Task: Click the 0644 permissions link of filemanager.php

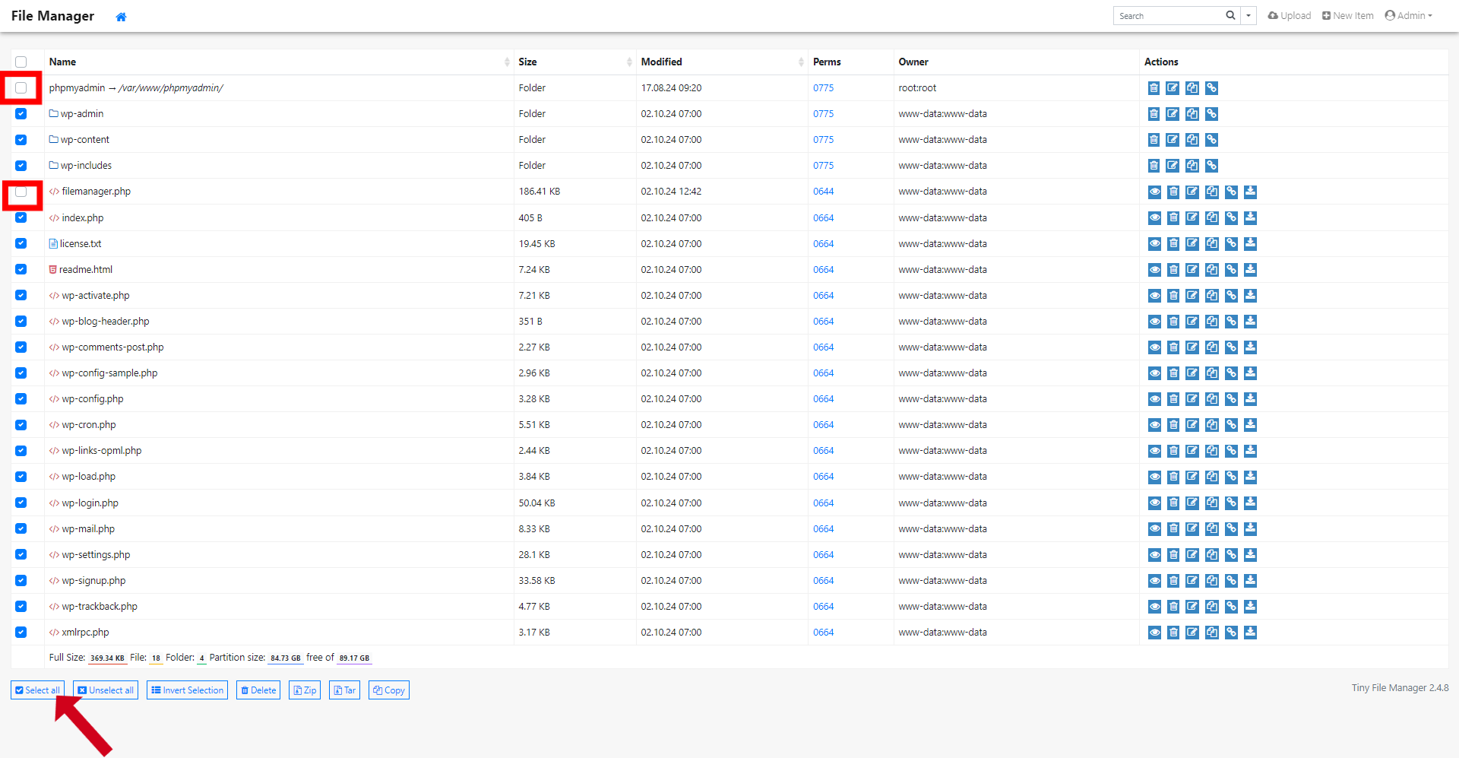Action: click(x=823, y=192)
